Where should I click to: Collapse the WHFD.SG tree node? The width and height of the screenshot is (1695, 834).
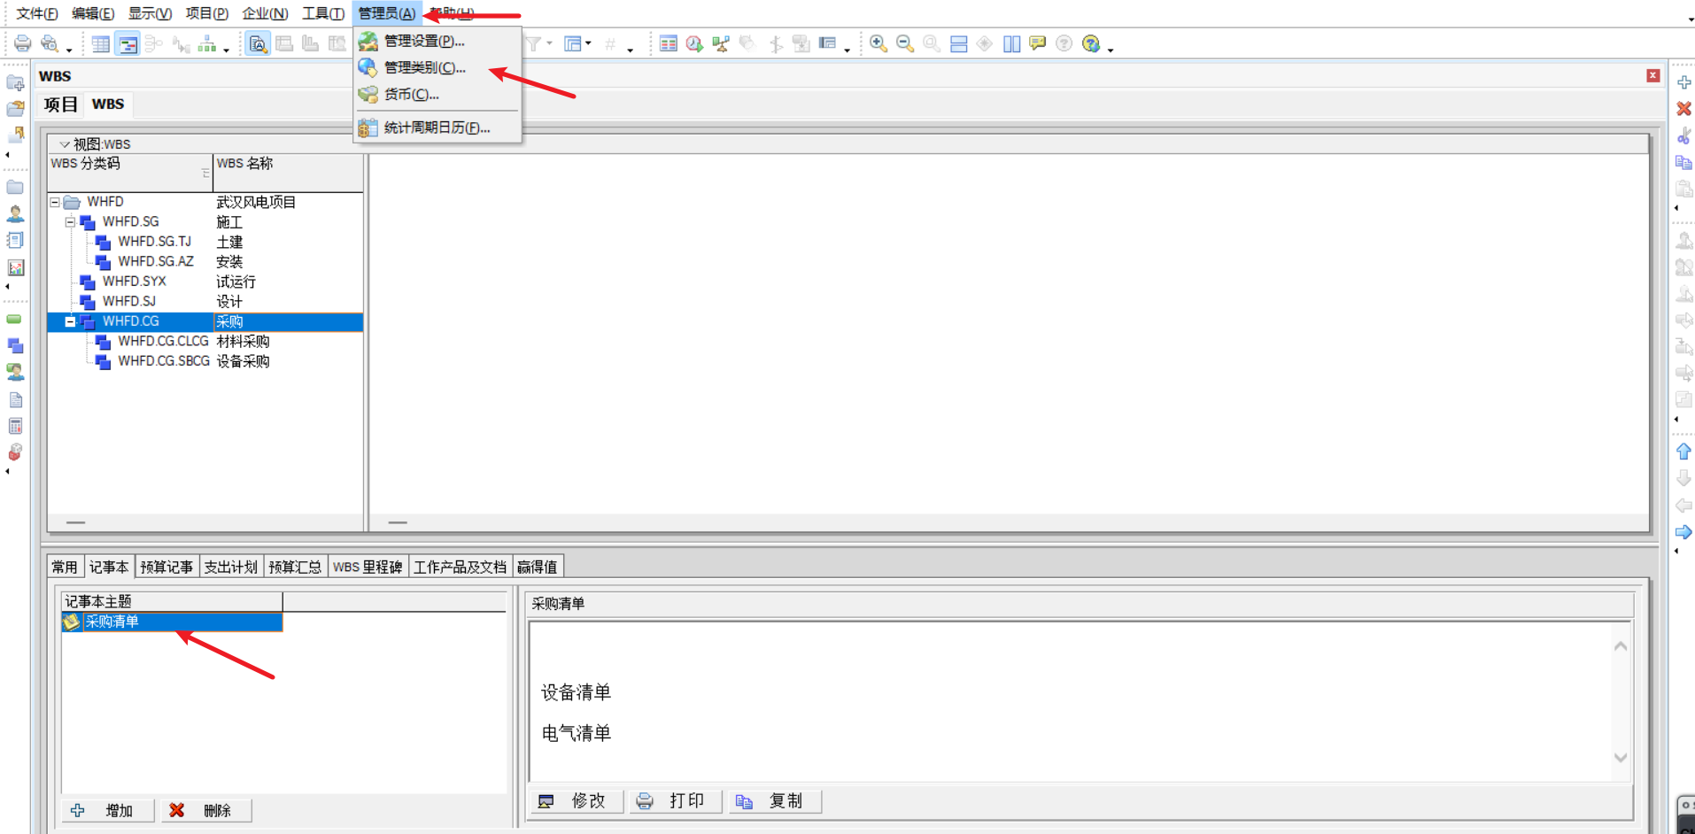click(x=70, y=221)
